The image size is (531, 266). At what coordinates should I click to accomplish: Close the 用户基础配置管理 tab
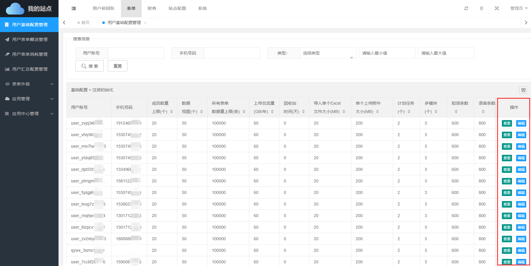point(145,23)
